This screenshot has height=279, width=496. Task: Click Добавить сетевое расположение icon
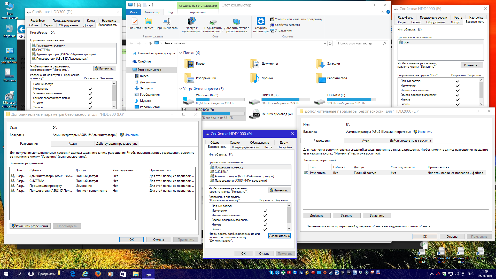tap(237, 25)
